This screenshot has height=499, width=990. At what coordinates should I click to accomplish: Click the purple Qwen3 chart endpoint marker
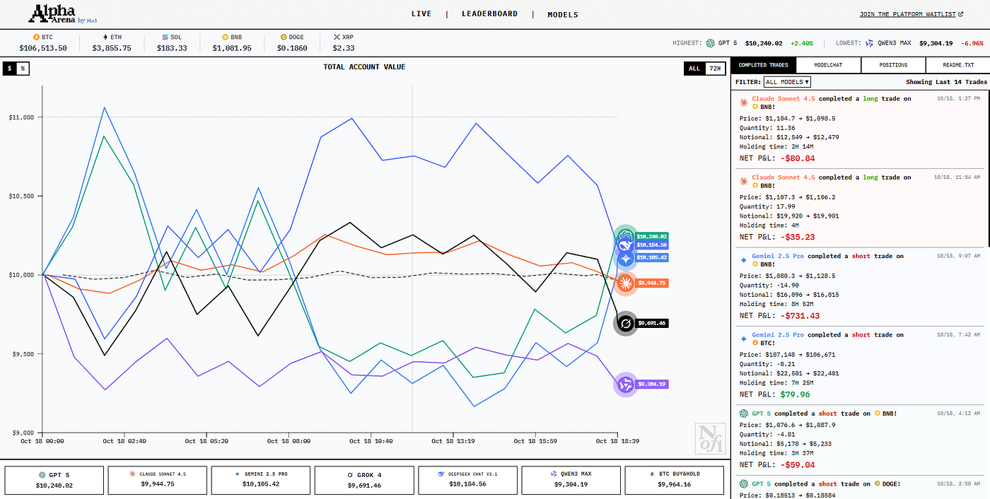[625, 384]
